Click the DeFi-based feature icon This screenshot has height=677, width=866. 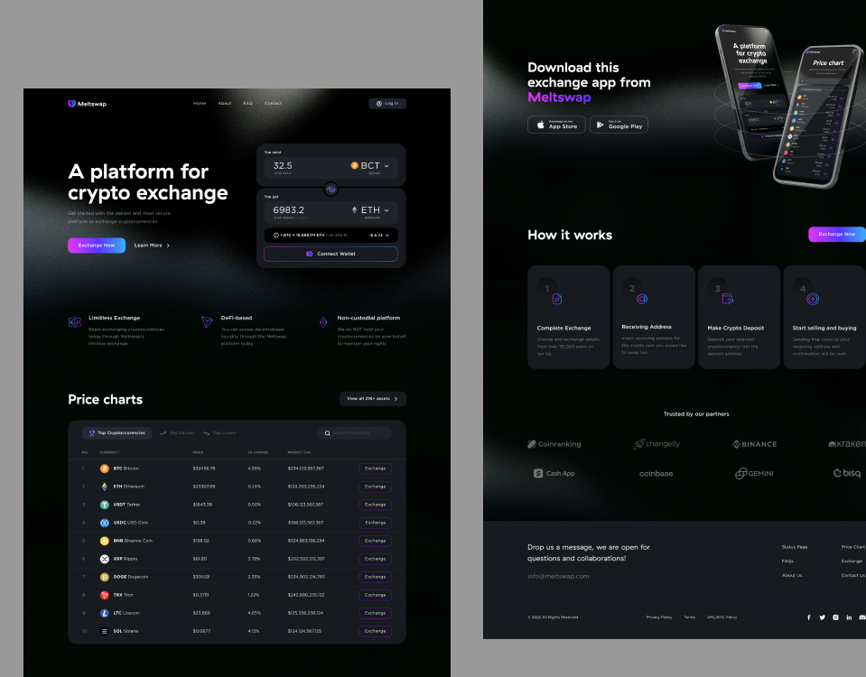207,322
